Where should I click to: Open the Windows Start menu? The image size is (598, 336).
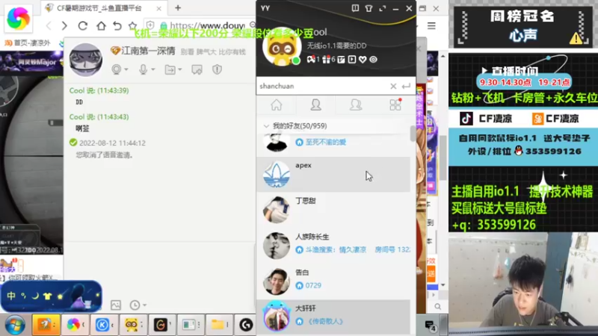coord(14,325)
